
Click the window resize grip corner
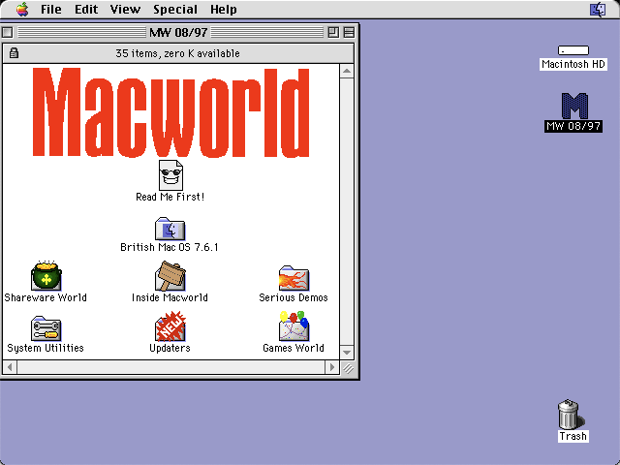[x=347, y=367]
